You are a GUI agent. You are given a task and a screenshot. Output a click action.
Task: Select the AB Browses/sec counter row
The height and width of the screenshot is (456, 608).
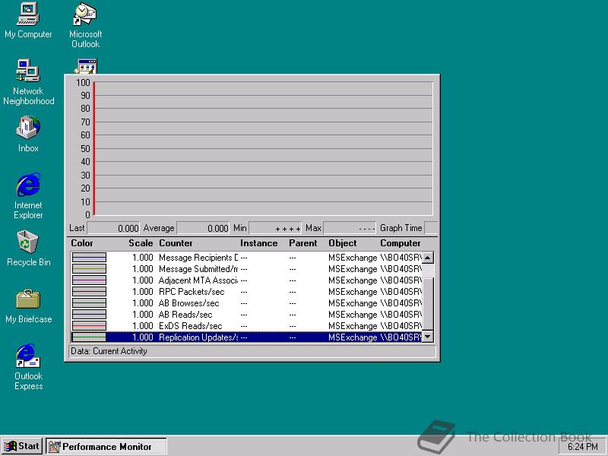click(246, 303)
